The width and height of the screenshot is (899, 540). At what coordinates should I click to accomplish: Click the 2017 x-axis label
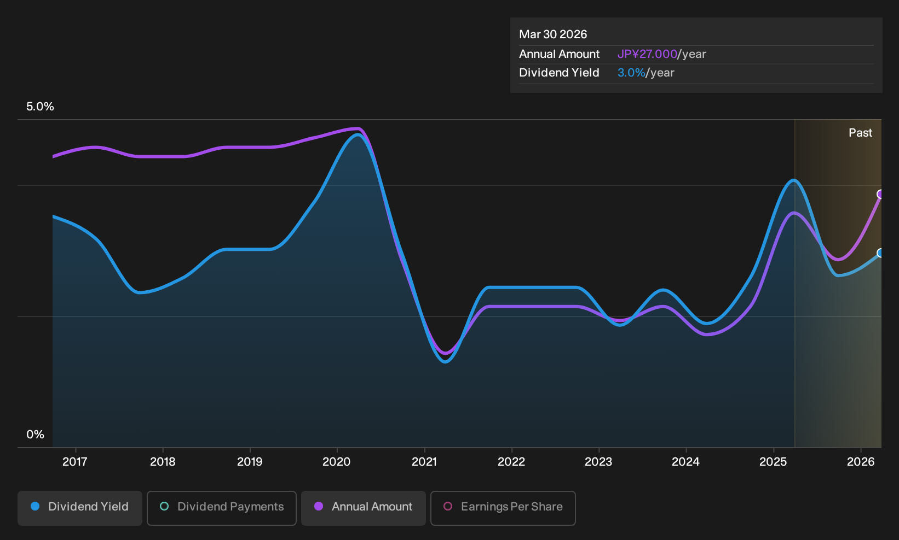tap(75, 462)
